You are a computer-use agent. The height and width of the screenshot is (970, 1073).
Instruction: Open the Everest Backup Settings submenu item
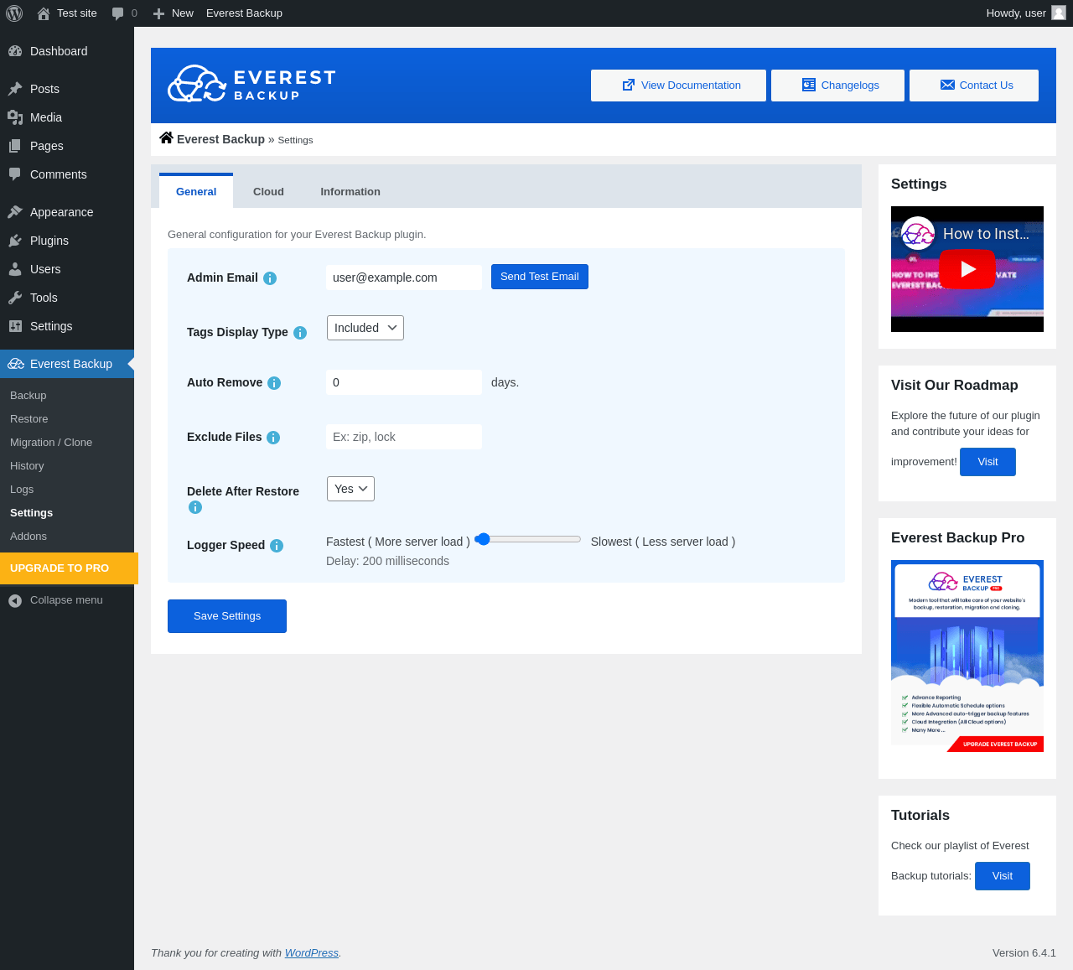[67, 513]
